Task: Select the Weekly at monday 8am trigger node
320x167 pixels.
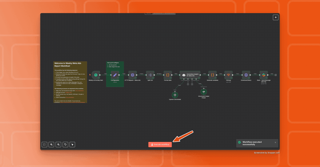Action: tap(96, 75)
